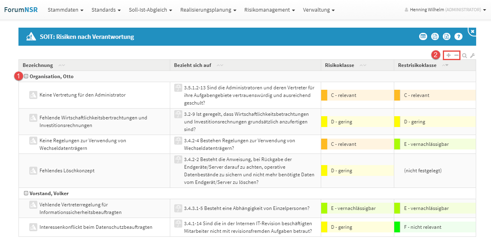
Task: Open the Henning Wilhelm user menu
Action: pyautogui.click(x=446, y=10)
